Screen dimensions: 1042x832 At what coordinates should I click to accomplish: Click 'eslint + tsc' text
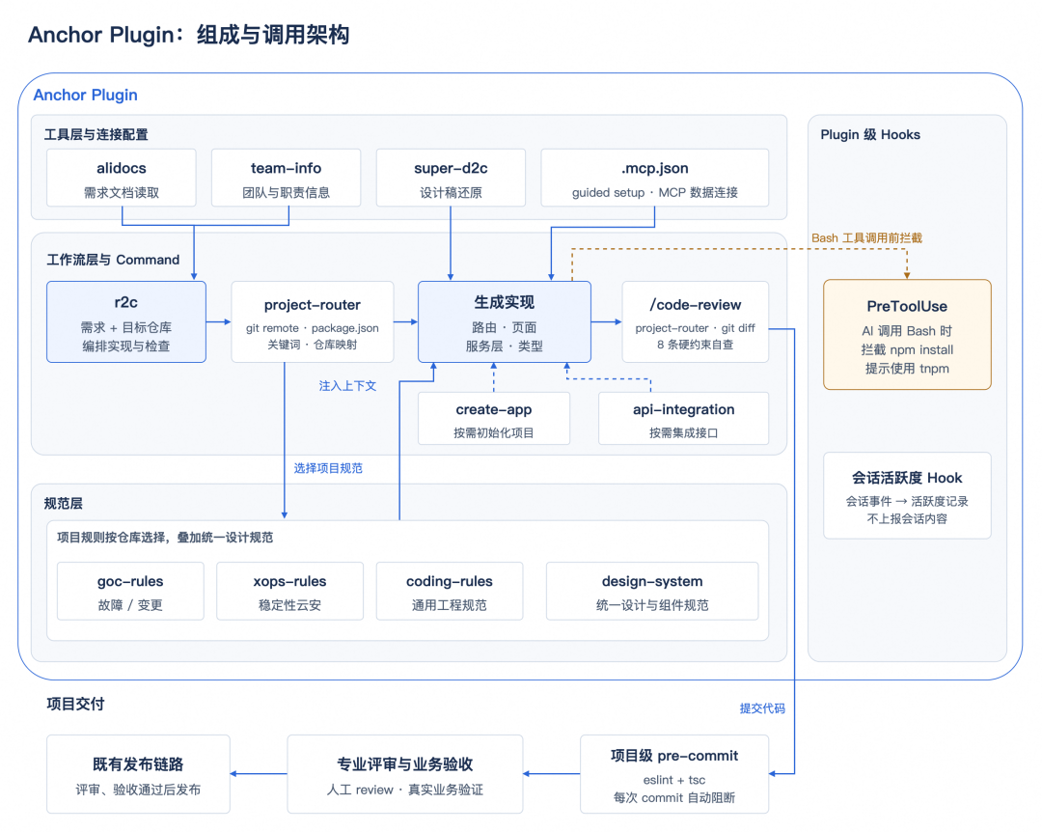[674, 780]
